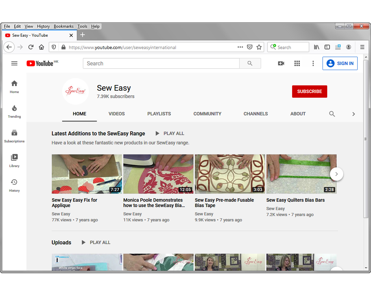Viewport: 371px width, 296px height.
Task: Open Trending in the sidebar
Action: 14,112
